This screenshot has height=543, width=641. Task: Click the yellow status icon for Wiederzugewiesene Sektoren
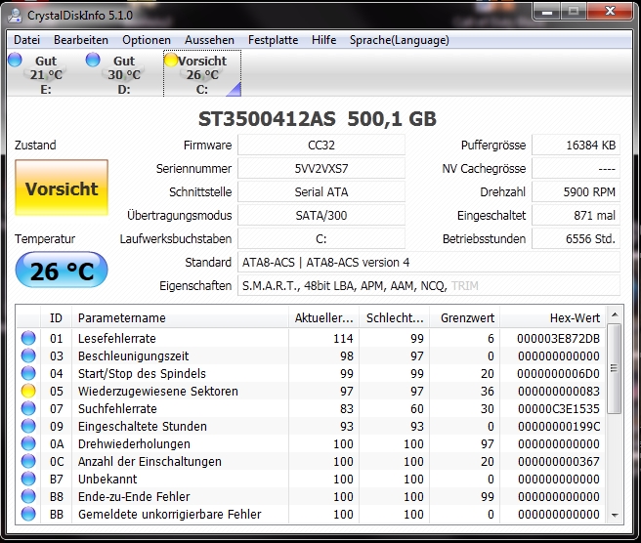(28, 391)
